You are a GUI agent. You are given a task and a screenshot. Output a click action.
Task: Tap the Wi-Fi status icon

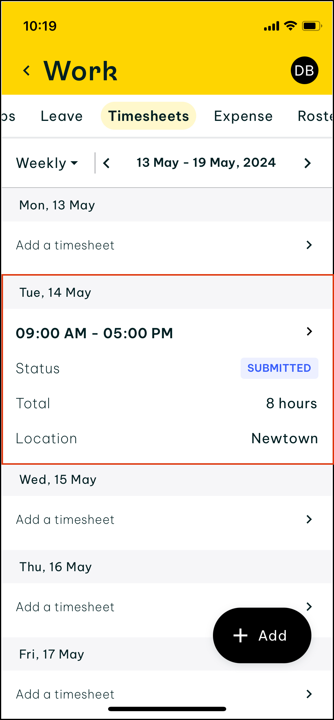291,26
